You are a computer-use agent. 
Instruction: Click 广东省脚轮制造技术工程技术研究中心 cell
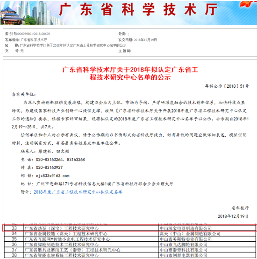(x=91, y=244)
